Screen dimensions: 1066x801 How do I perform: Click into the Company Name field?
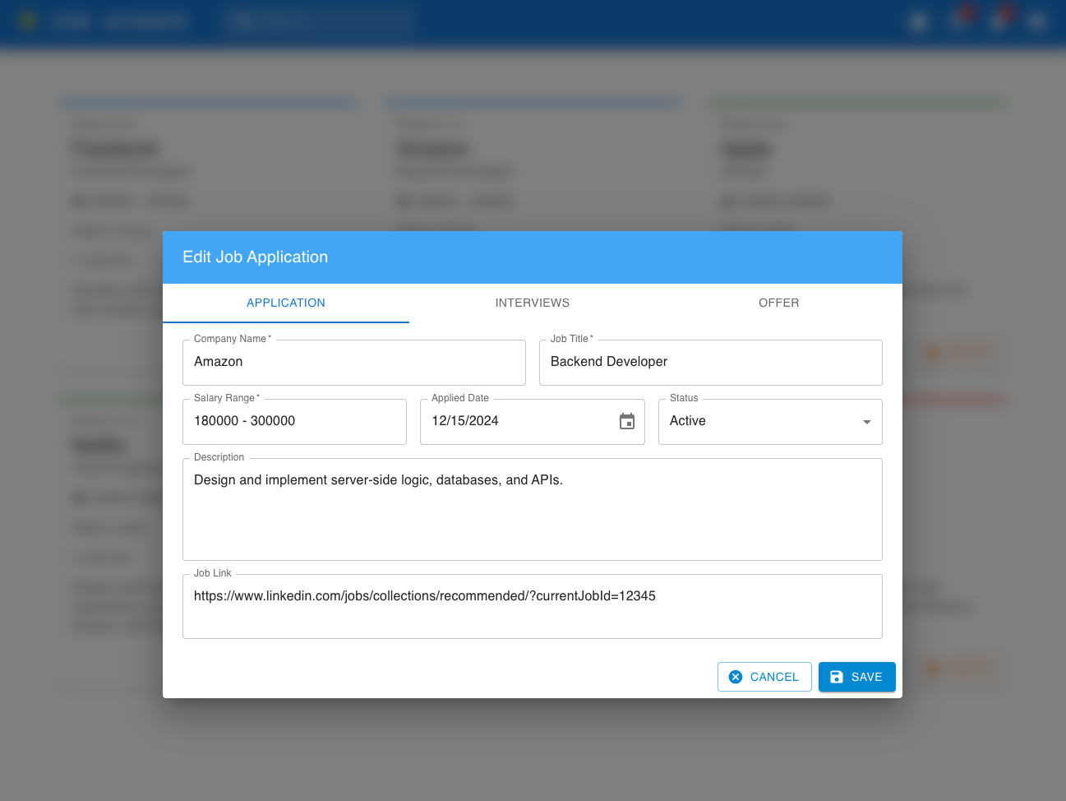coord(354,362)
